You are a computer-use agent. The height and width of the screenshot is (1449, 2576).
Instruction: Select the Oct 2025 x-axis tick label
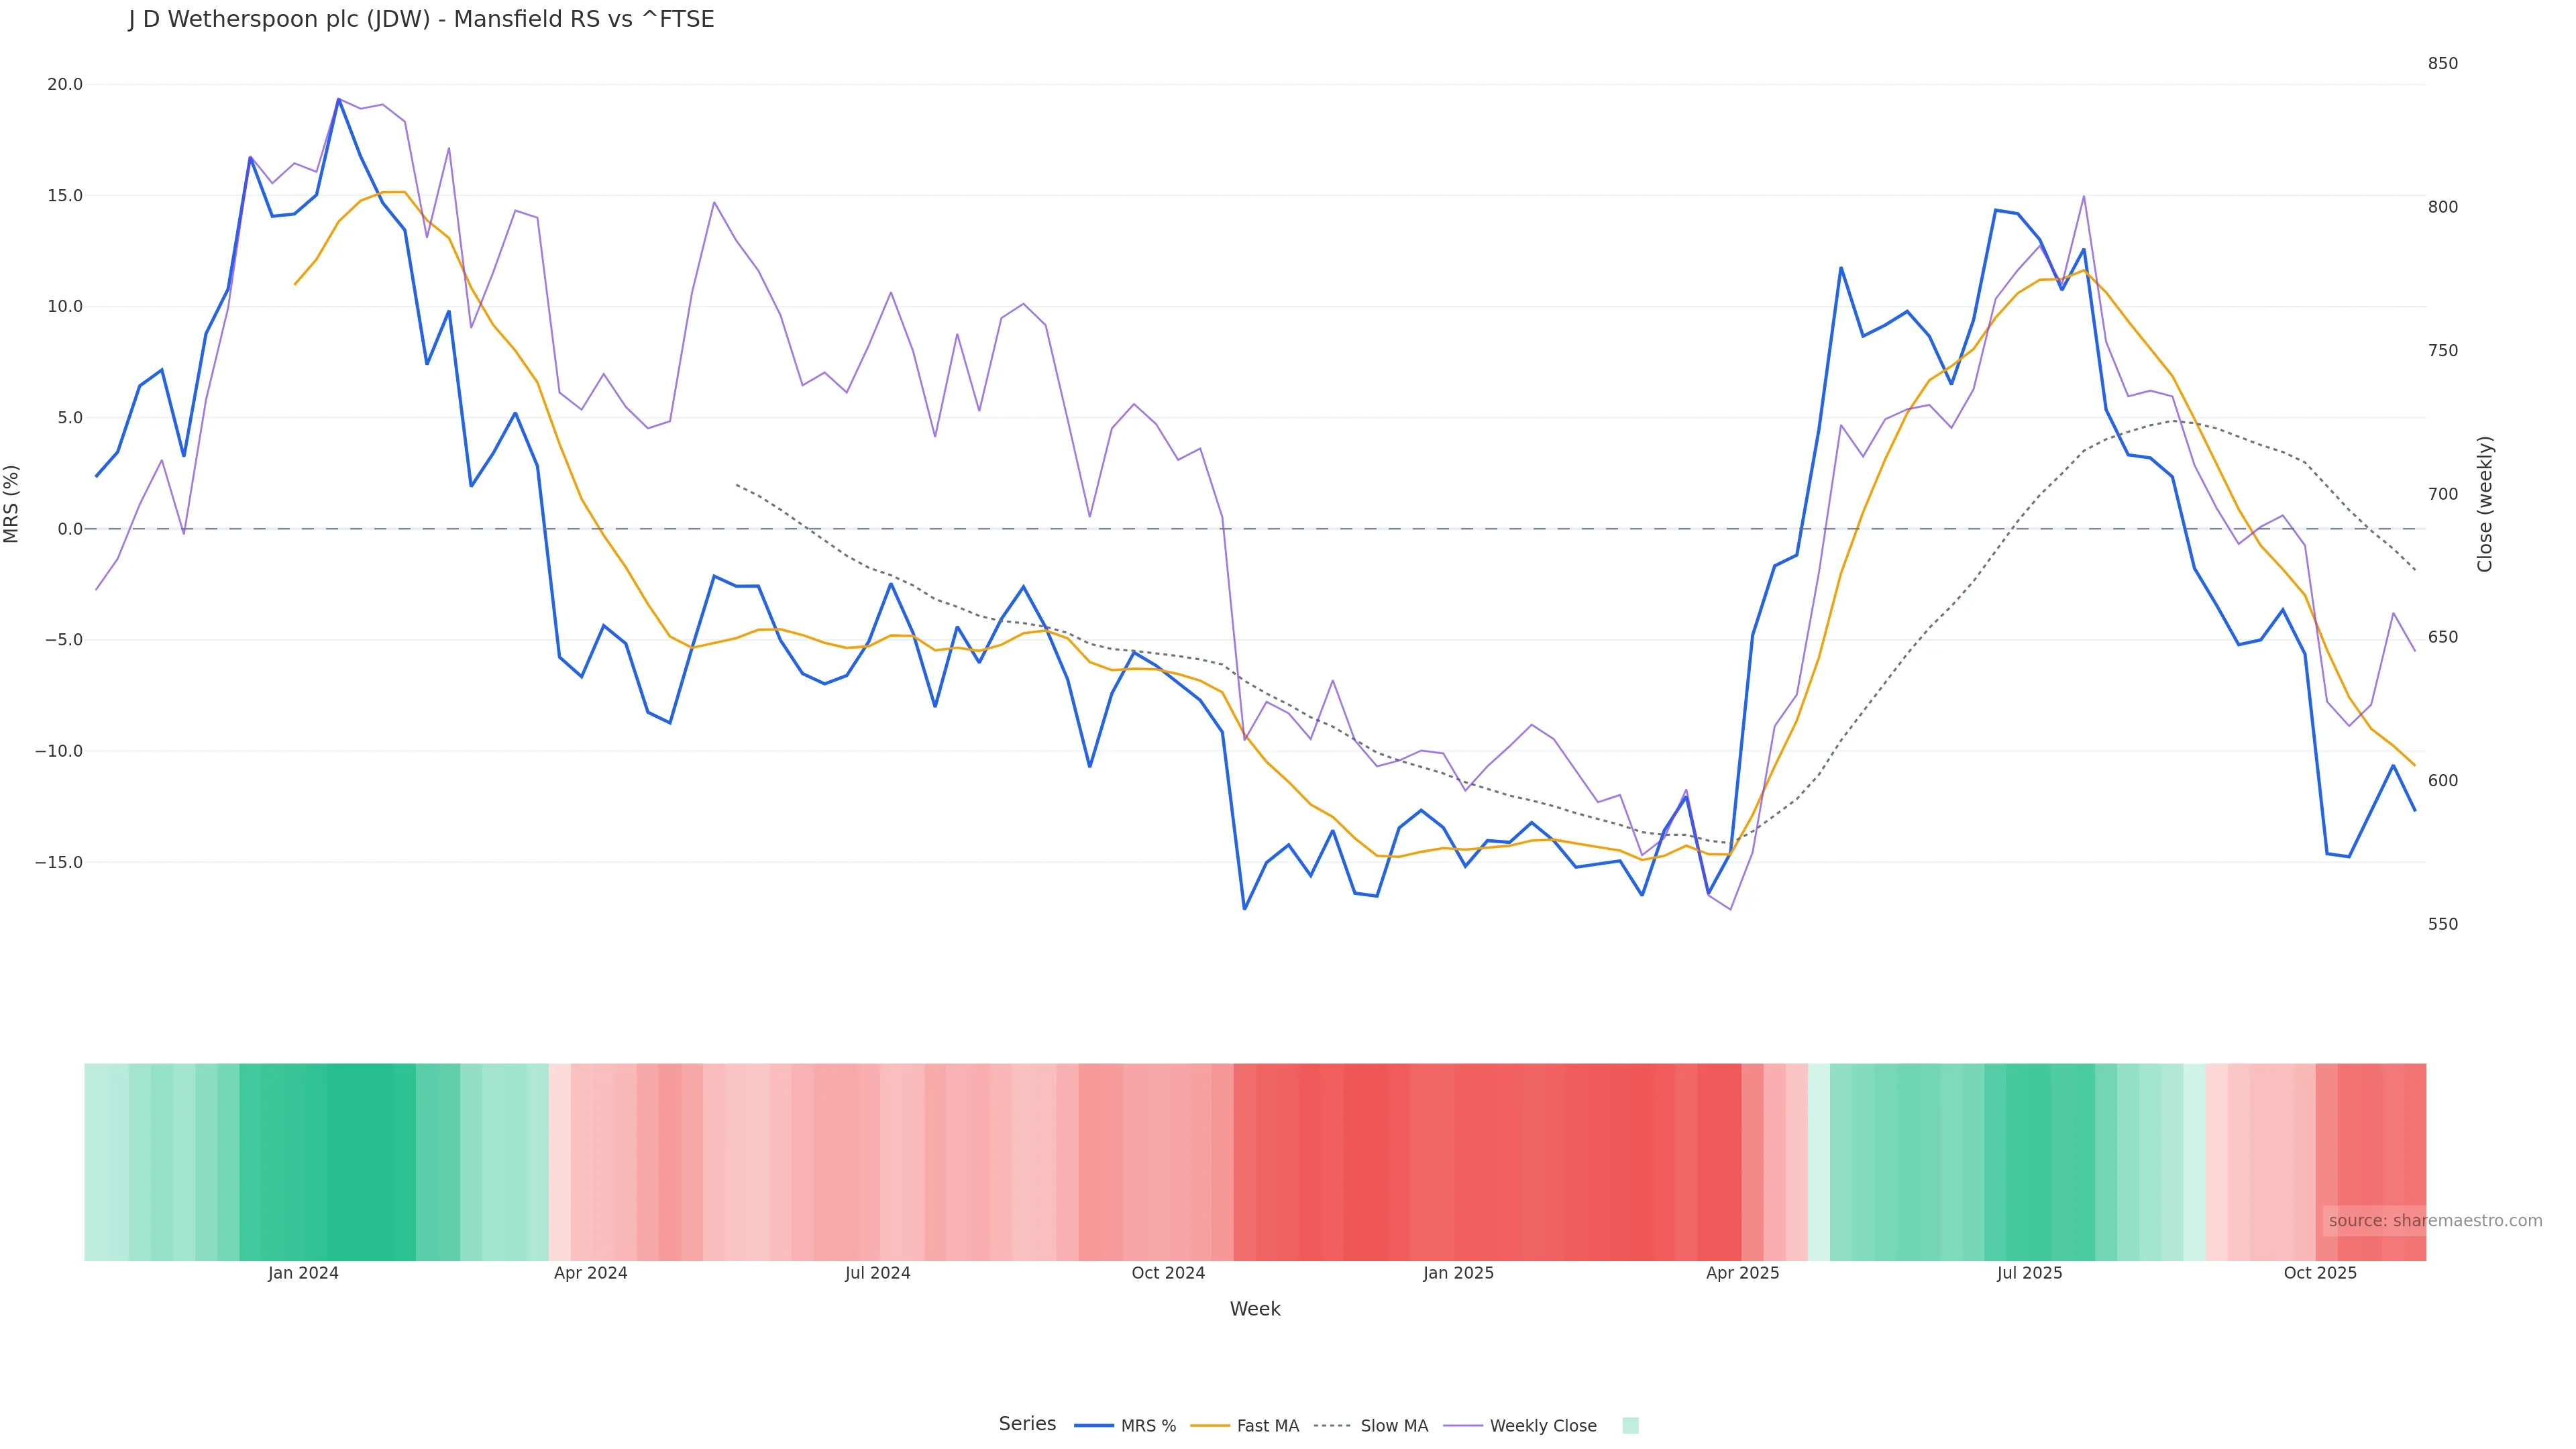pos(2320,1274)
